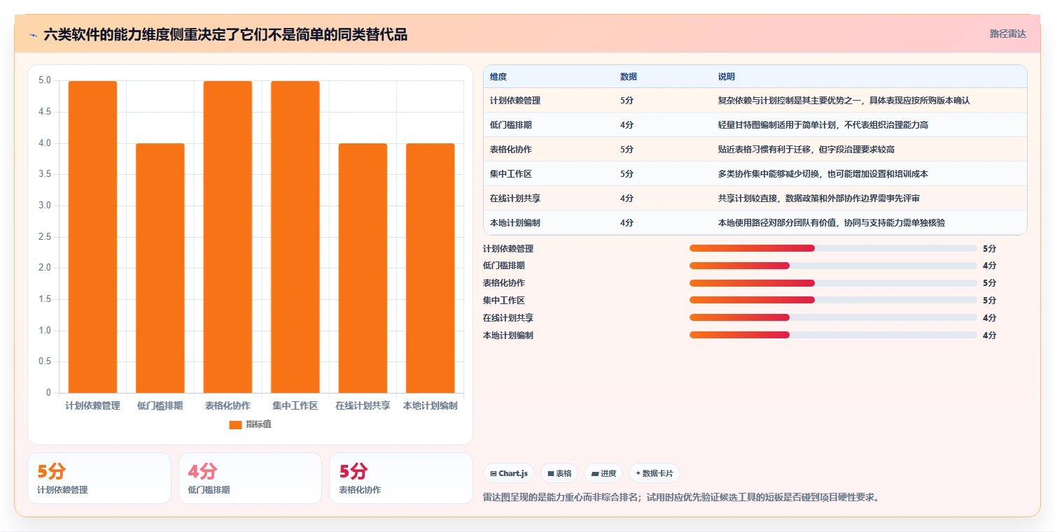The height and width of the screenshot is (532, 1055).
Task: Click the 本地计划编制 progress bar
Action: pos(833,335)
